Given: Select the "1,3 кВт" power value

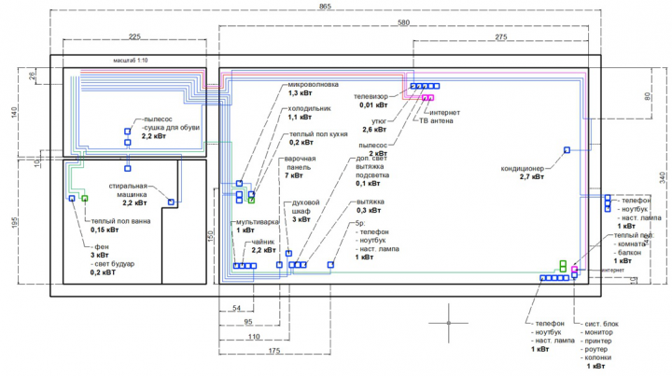Looking at the screenshot, I should coord(300,93).
